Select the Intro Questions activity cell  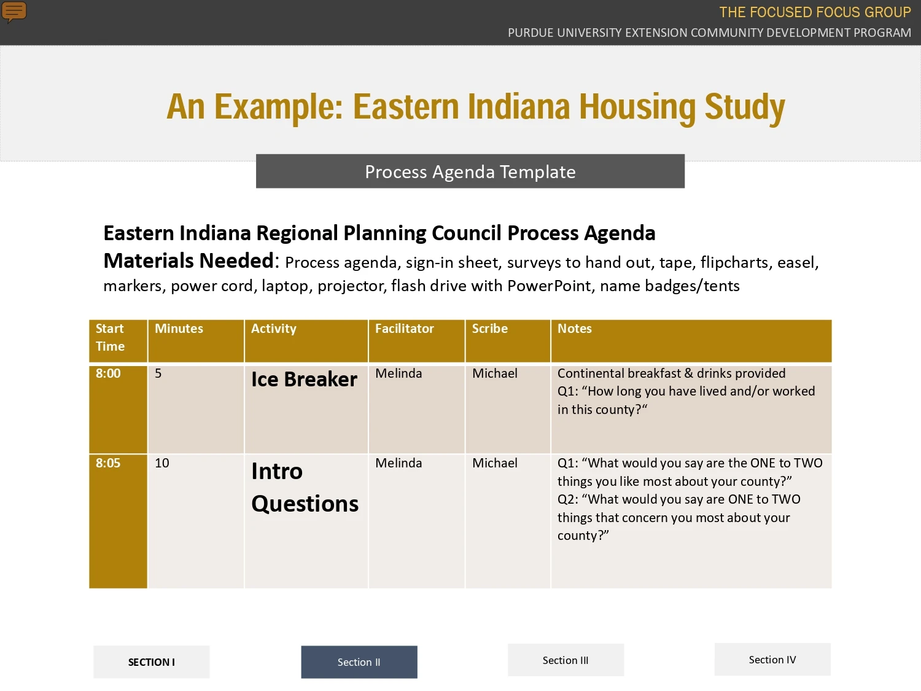[x=306, y=521]
